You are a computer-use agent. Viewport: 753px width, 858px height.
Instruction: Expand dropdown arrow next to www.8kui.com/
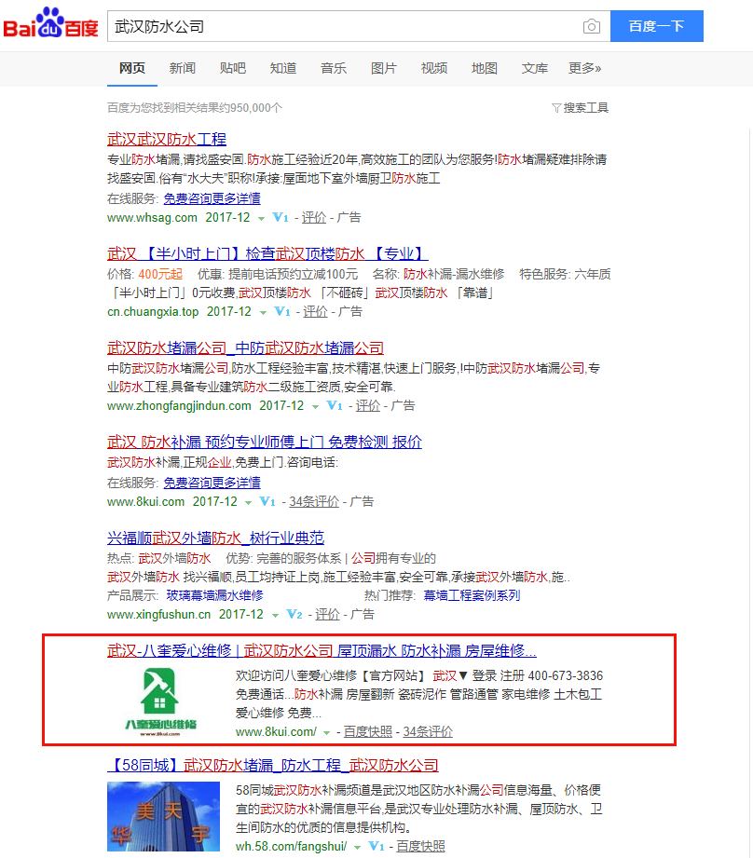click(327, 732)
